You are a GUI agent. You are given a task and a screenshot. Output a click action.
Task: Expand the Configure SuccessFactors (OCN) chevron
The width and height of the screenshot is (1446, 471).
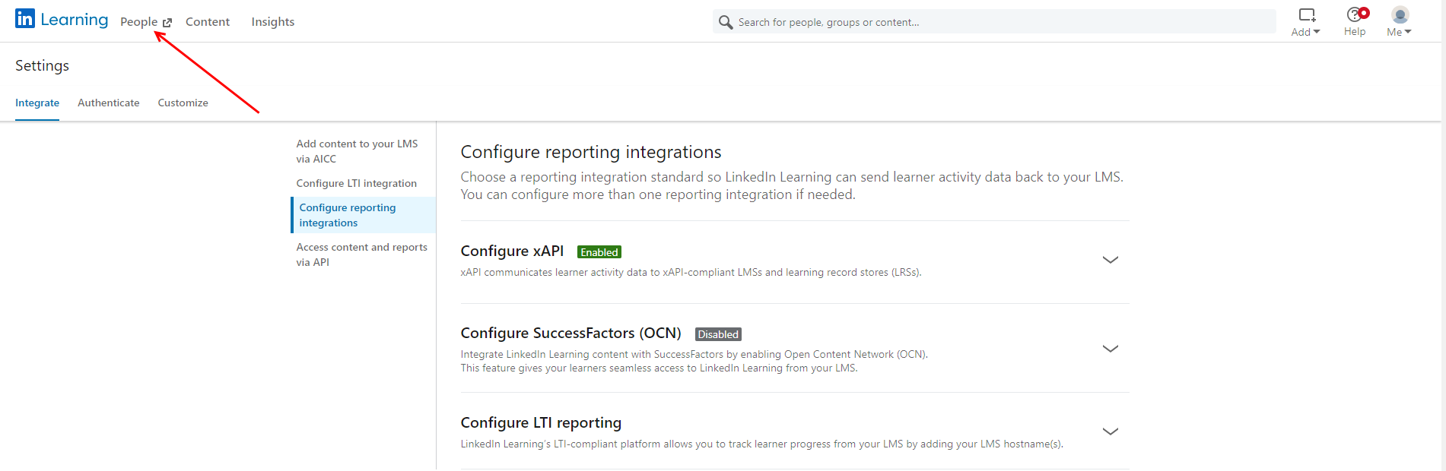[1111, 349]
